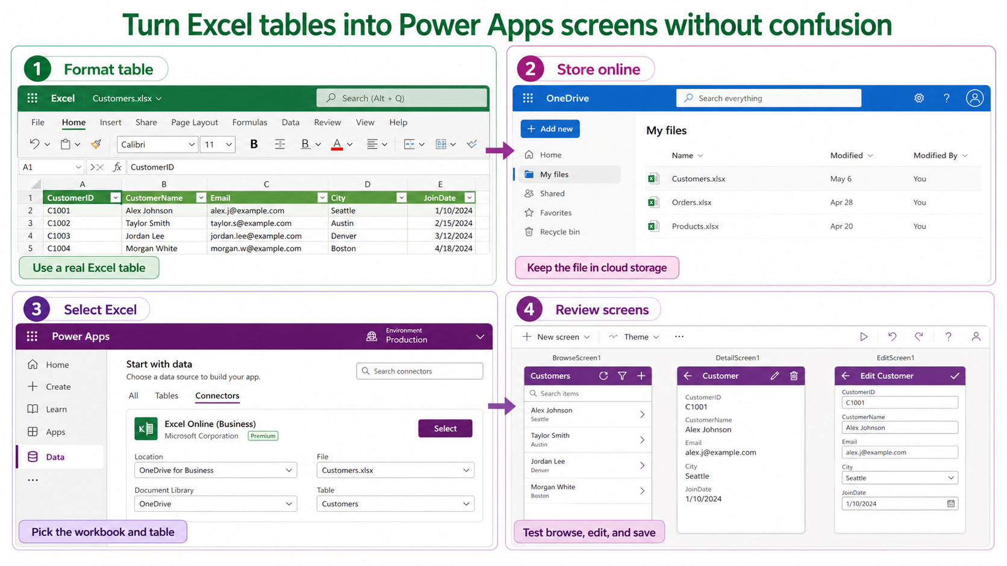Click the Excel text alignment icon
The width and height of the screenshot is (1007, 566).
[372, 144]
